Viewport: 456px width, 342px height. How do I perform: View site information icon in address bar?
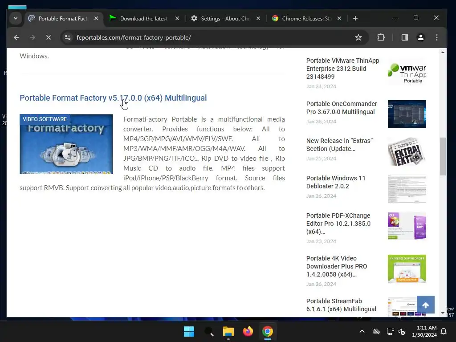(x=68, y=37)
